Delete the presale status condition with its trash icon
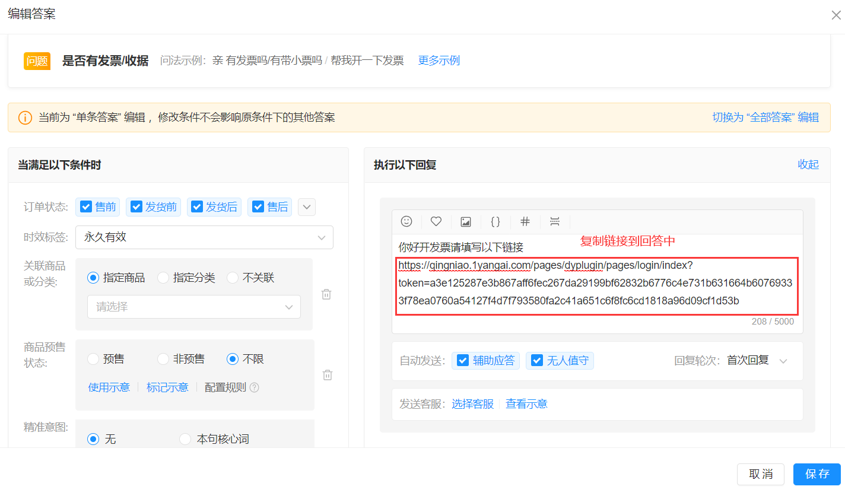 [x=328, y=375]
